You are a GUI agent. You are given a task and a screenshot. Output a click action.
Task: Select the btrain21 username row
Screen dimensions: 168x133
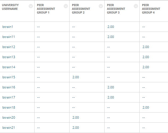9,127
